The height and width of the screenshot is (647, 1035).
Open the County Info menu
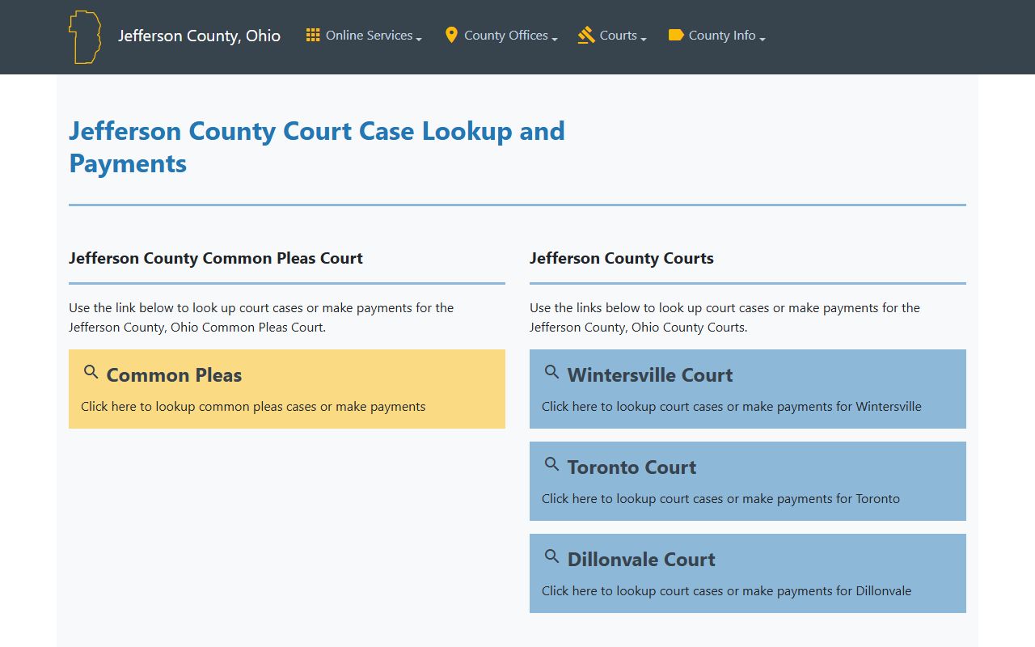point(716,36)
